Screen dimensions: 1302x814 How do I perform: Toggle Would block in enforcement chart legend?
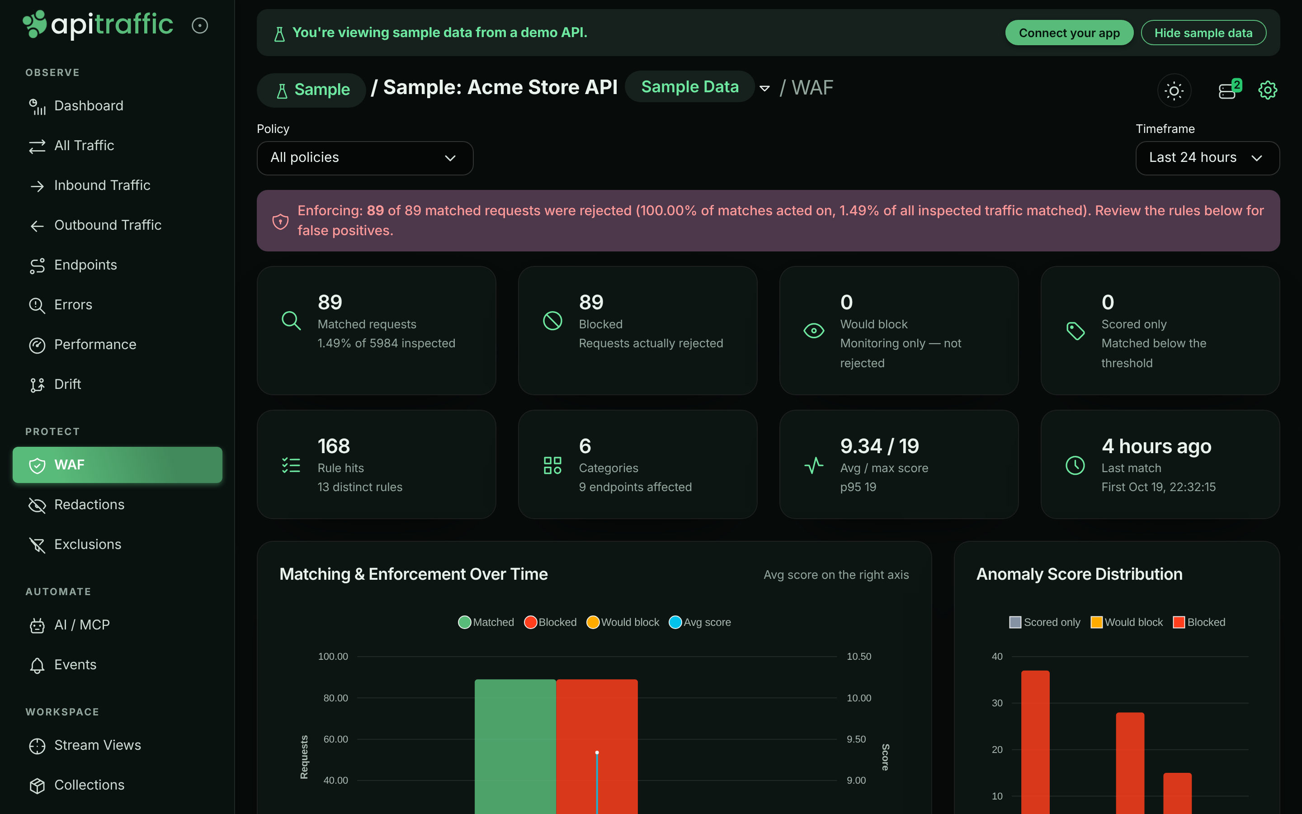pos(623,622)
